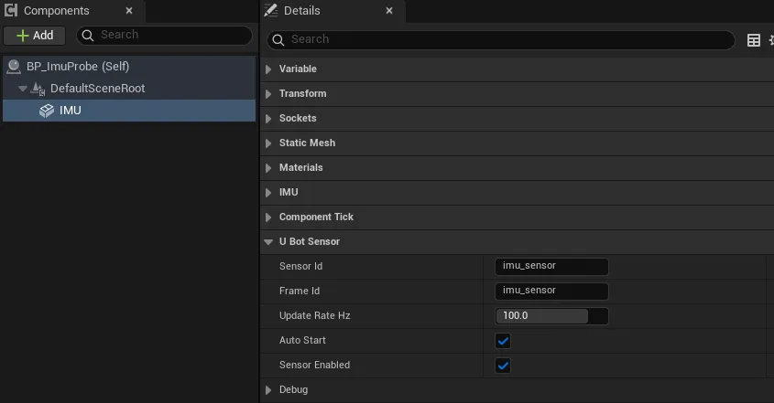
Task: Click the Update Rate Hz label
Action: pyautogui.click(x=315, y=316)
